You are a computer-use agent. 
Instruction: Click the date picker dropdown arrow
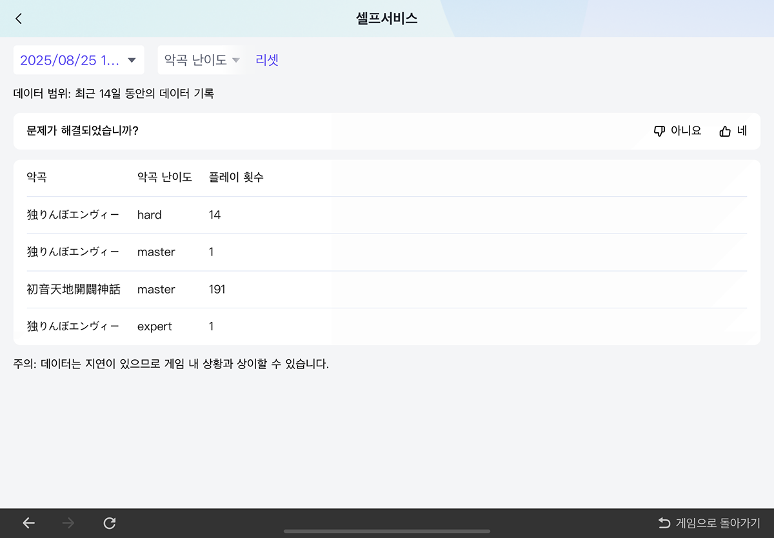pos(132,60)
